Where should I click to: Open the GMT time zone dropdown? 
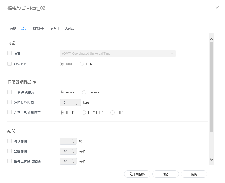(x=117, y=54)
